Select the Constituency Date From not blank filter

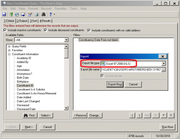click(x=98, y=40)
